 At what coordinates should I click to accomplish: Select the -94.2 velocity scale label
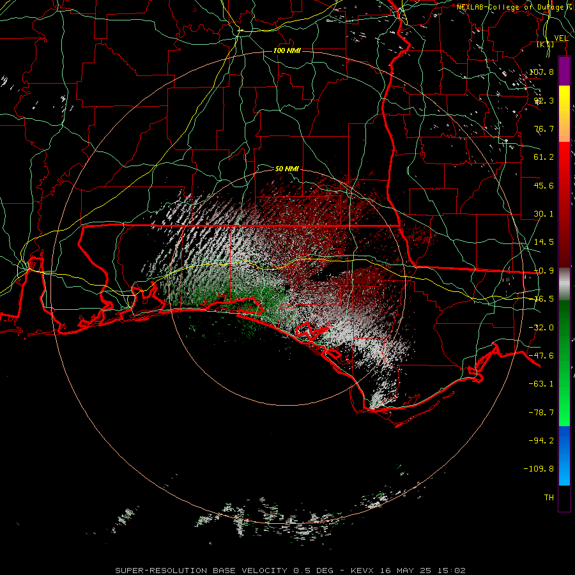click(x=541, y=440)
